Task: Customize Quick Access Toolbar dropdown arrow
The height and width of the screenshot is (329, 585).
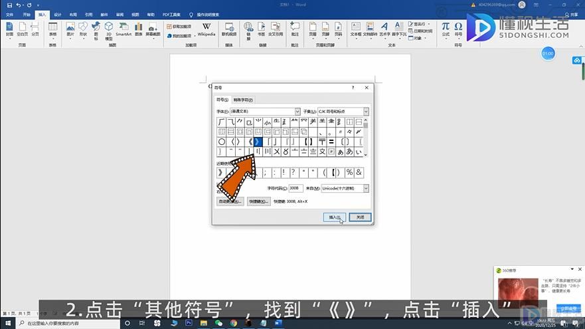Action: tap(38, 5)
